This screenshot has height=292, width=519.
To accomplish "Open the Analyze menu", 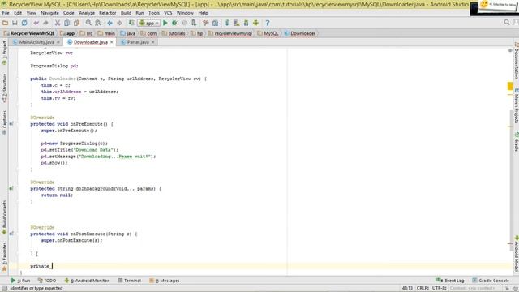I will click(x=87, y=13).
